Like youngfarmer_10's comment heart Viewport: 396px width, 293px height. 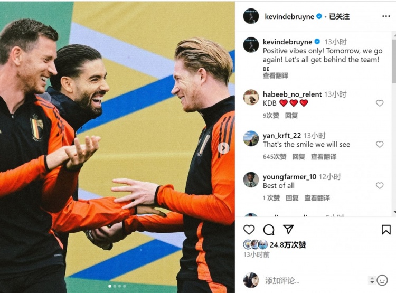[380, 185]
